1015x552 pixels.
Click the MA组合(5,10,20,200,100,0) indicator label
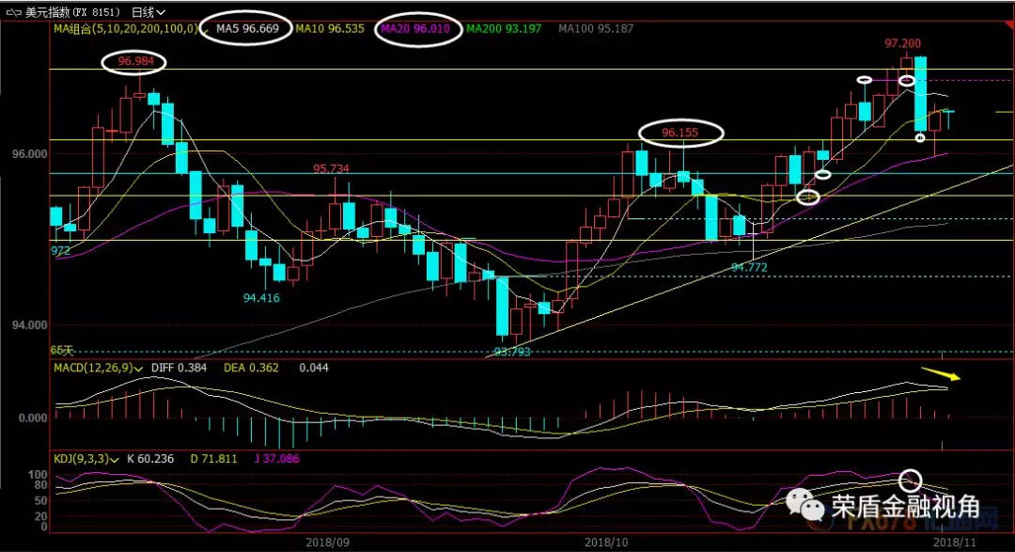pyautogui.click(x=125, y=29)
